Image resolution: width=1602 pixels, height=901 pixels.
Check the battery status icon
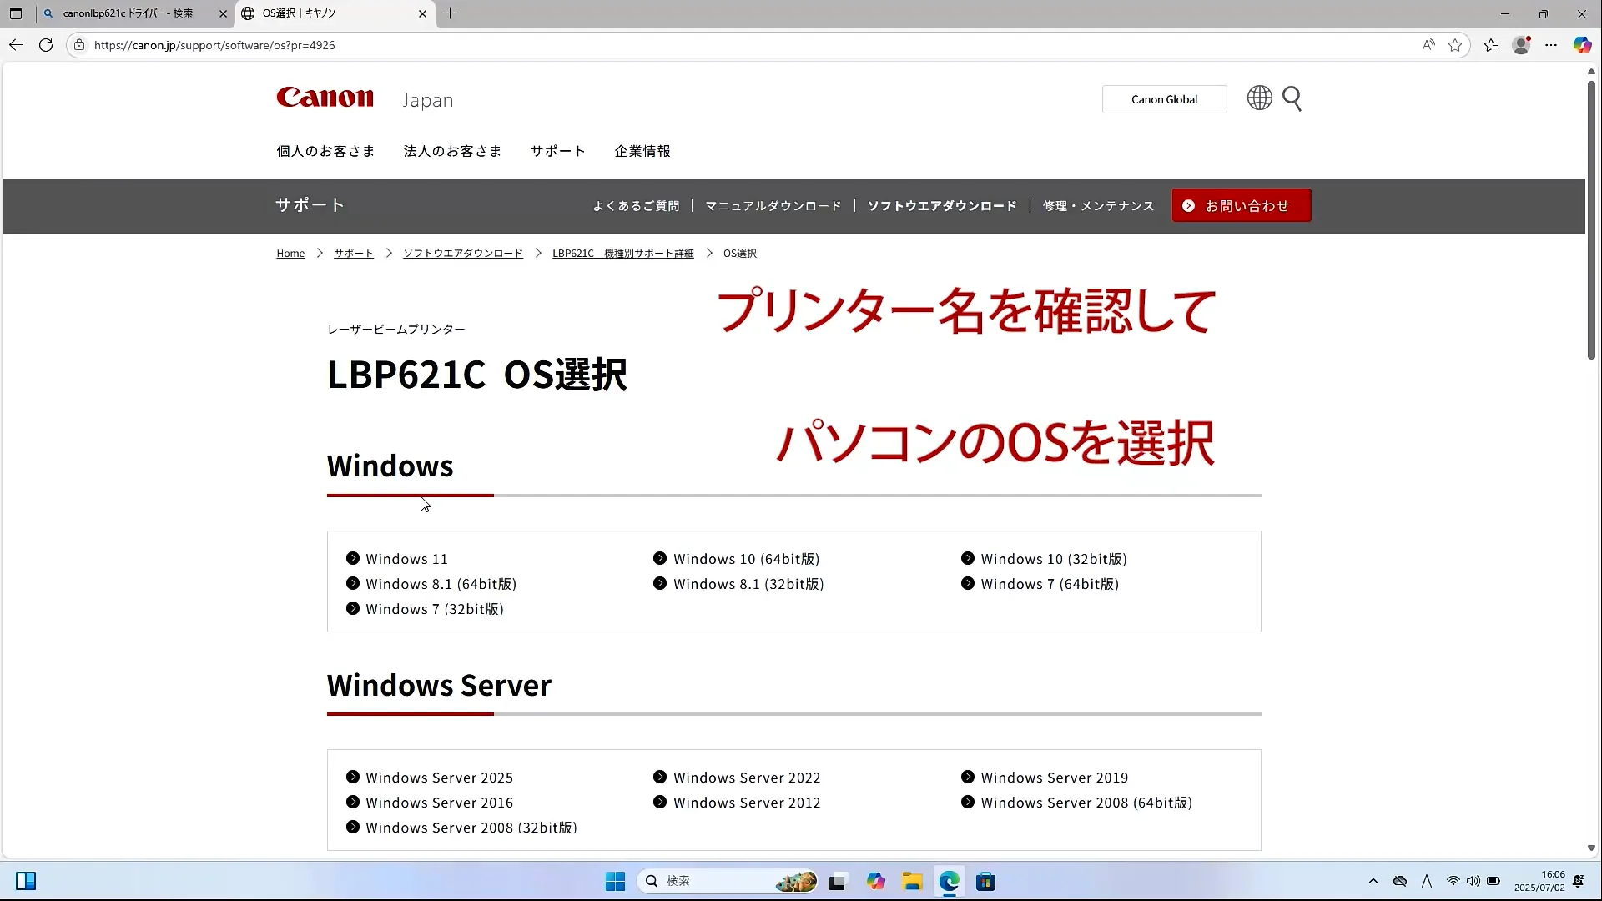coord(1494,882)
